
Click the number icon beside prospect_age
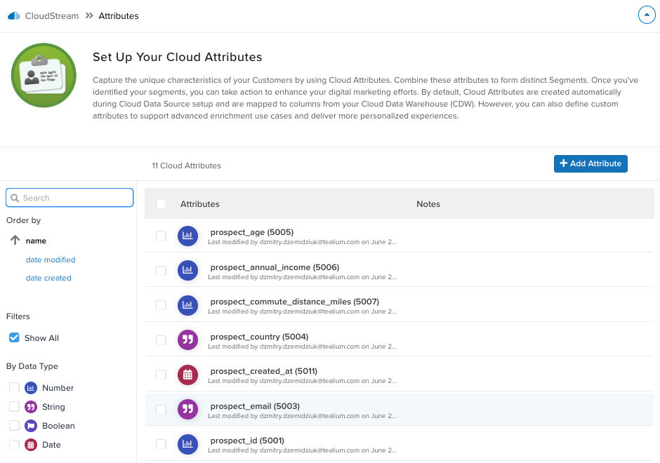[187, 236]
